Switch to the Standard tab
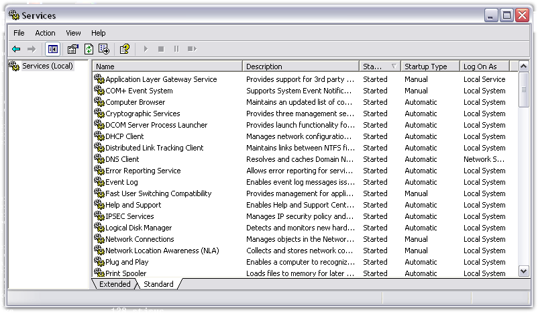This screenshot has height=313, width=538. (158, 284)
